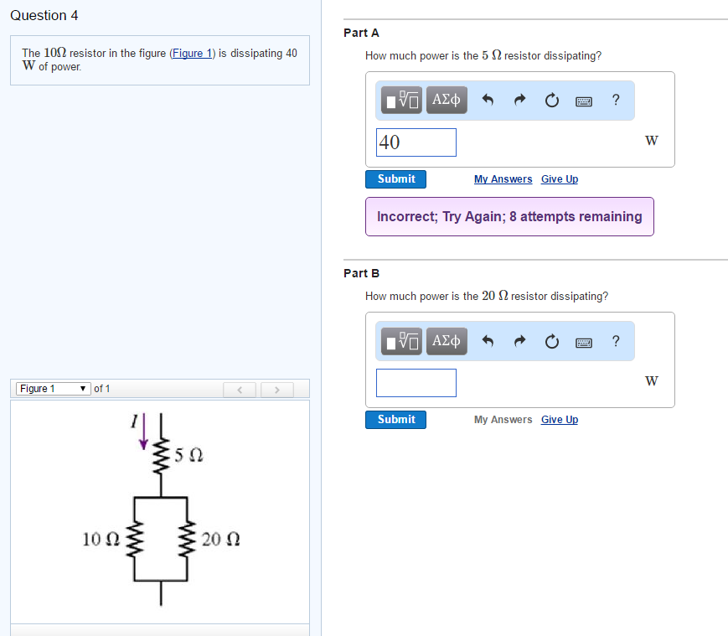Select the Part A heading
Screen dimensions: 728x636
click(361, 33)
